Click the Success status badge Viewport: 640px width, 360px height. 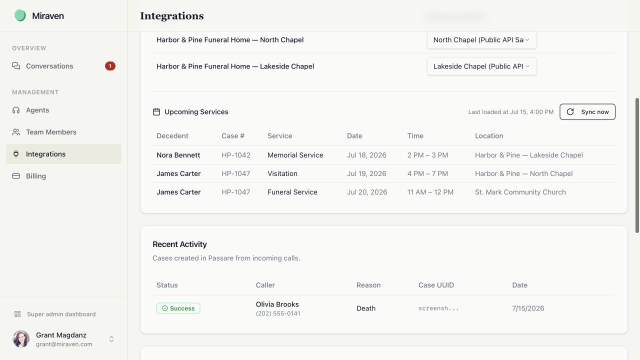(178, 308)
